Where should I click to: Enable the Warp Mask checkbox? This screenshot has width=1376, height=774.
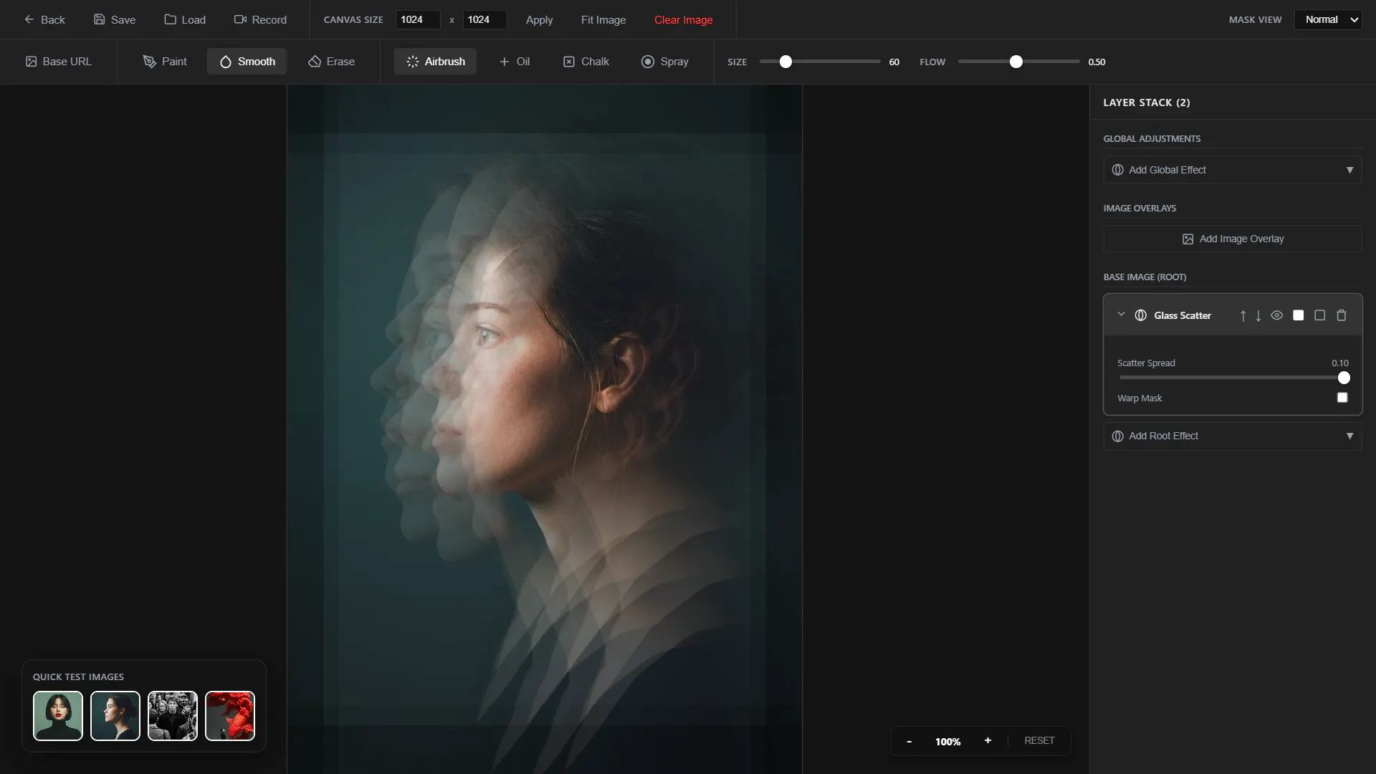pyautogui.click(x=1342, y=398)
